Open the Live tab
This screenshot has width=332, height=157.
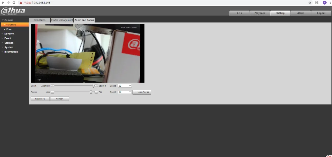coord(239,13)
